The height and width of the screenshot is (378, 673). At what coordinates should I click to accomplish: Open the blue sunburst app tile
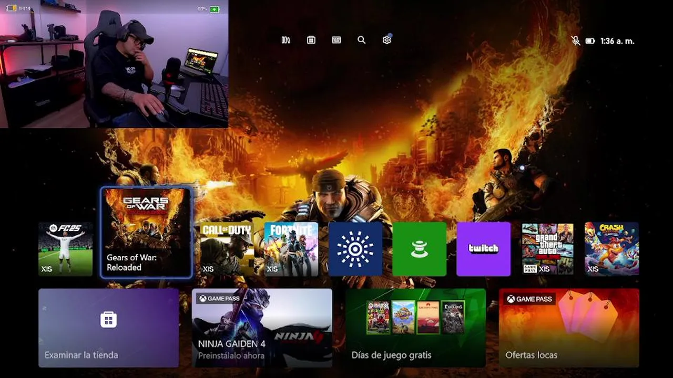[x=355, y=249]
